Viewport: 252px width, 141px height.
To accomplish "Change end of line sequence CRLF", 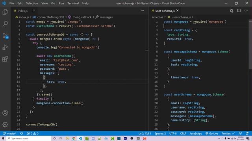I will pos(183,133).
